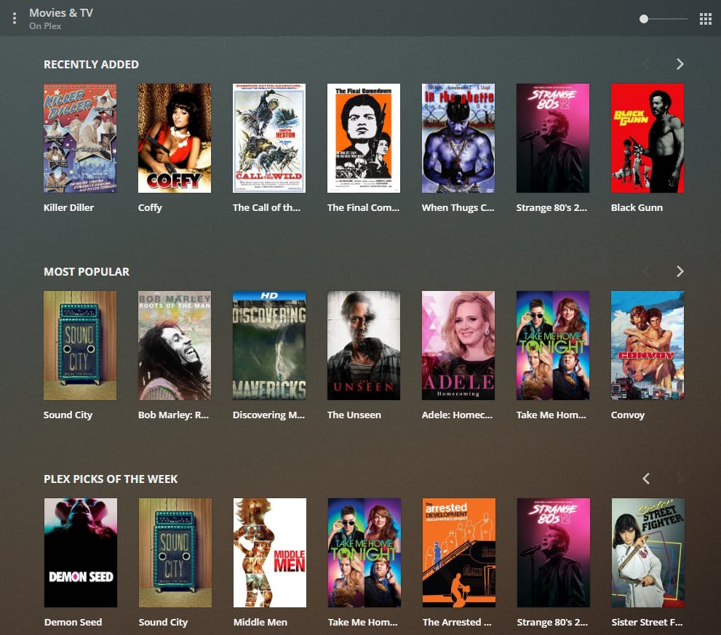Open Strange 80's 2 poster in Plex Picks
Viewport: 721px width, 635px height.
(554, 553)
